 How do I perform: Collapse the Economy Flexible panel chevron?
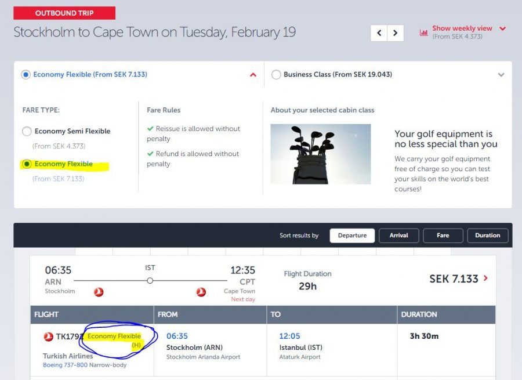pyautogui.click(x=253, y=75)
